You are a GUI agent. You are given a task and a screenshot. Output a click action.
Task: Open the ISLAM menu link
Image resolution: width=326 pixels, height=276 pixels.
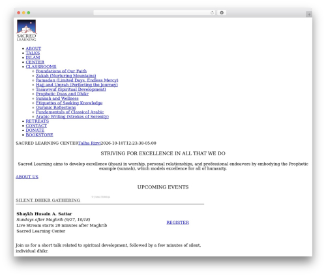tap(33, 57)
